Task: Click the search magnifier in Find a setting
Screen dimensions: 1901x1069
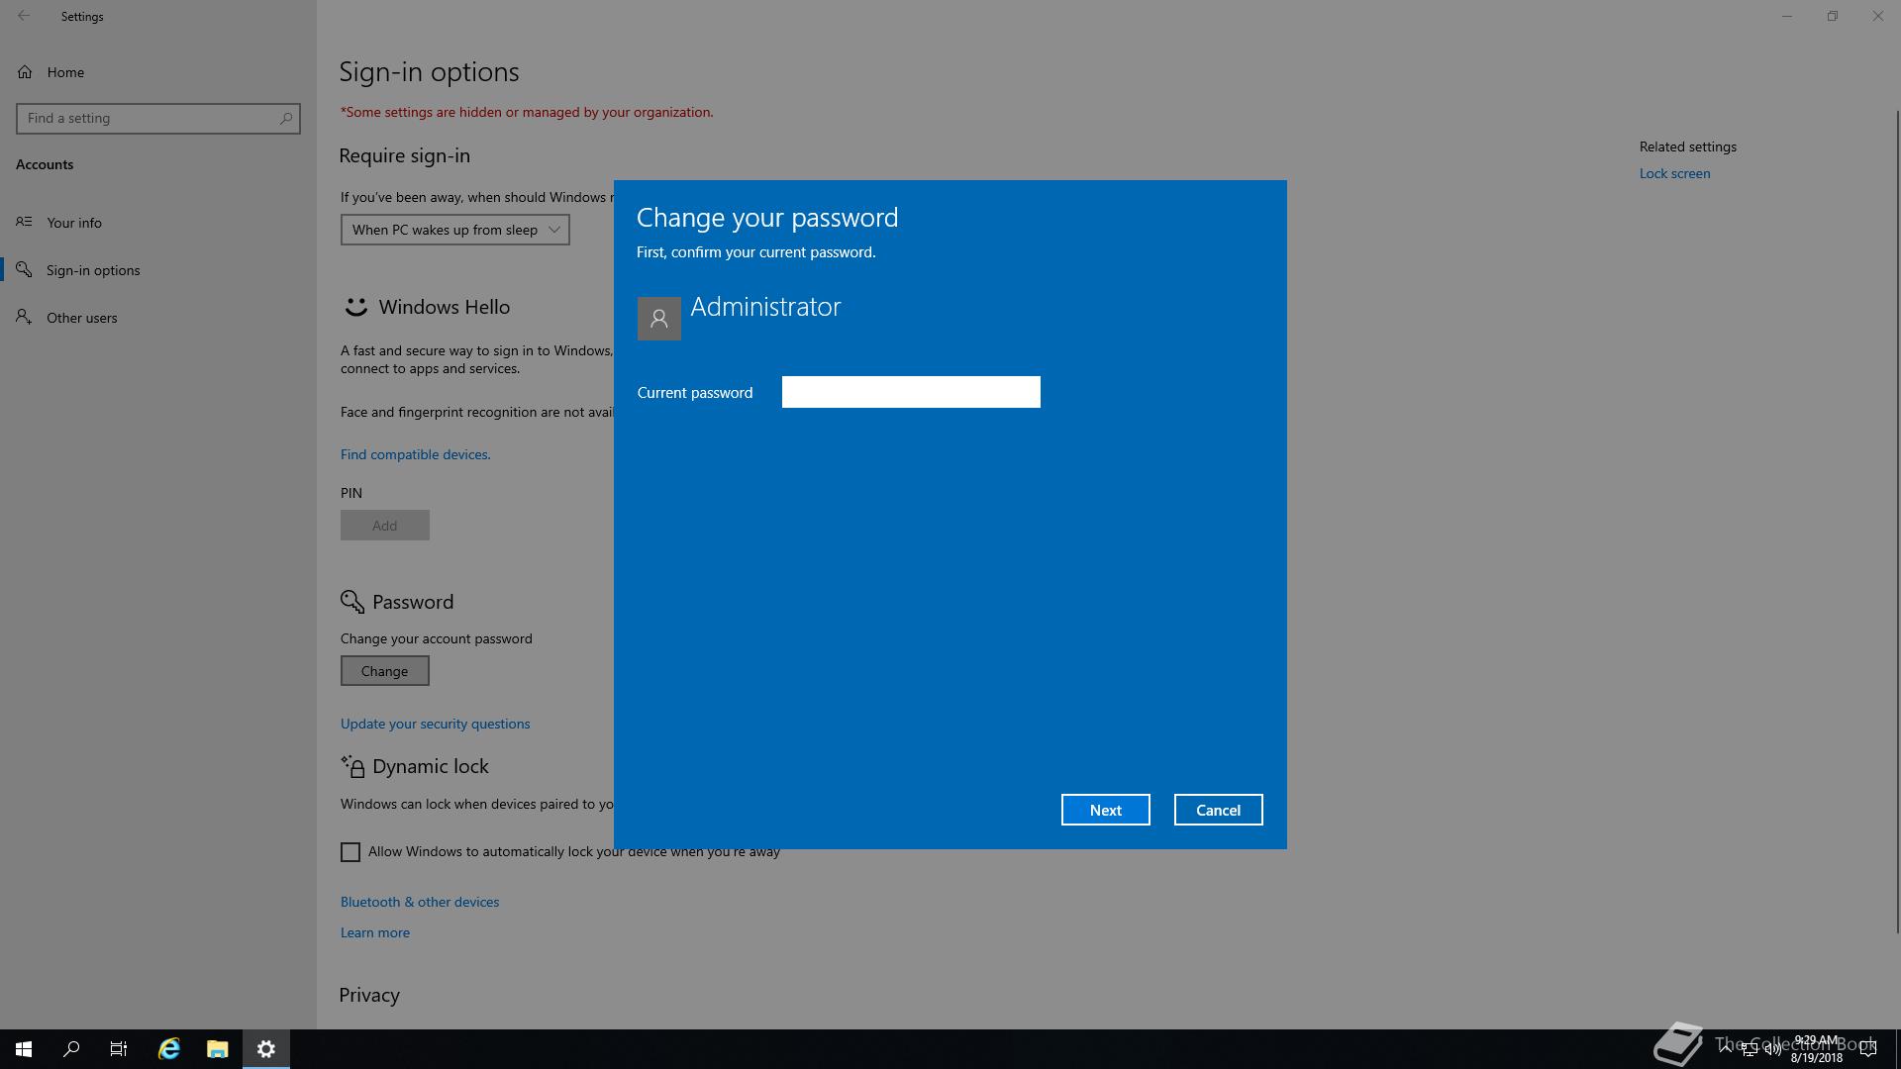Action: coord(285,119)
